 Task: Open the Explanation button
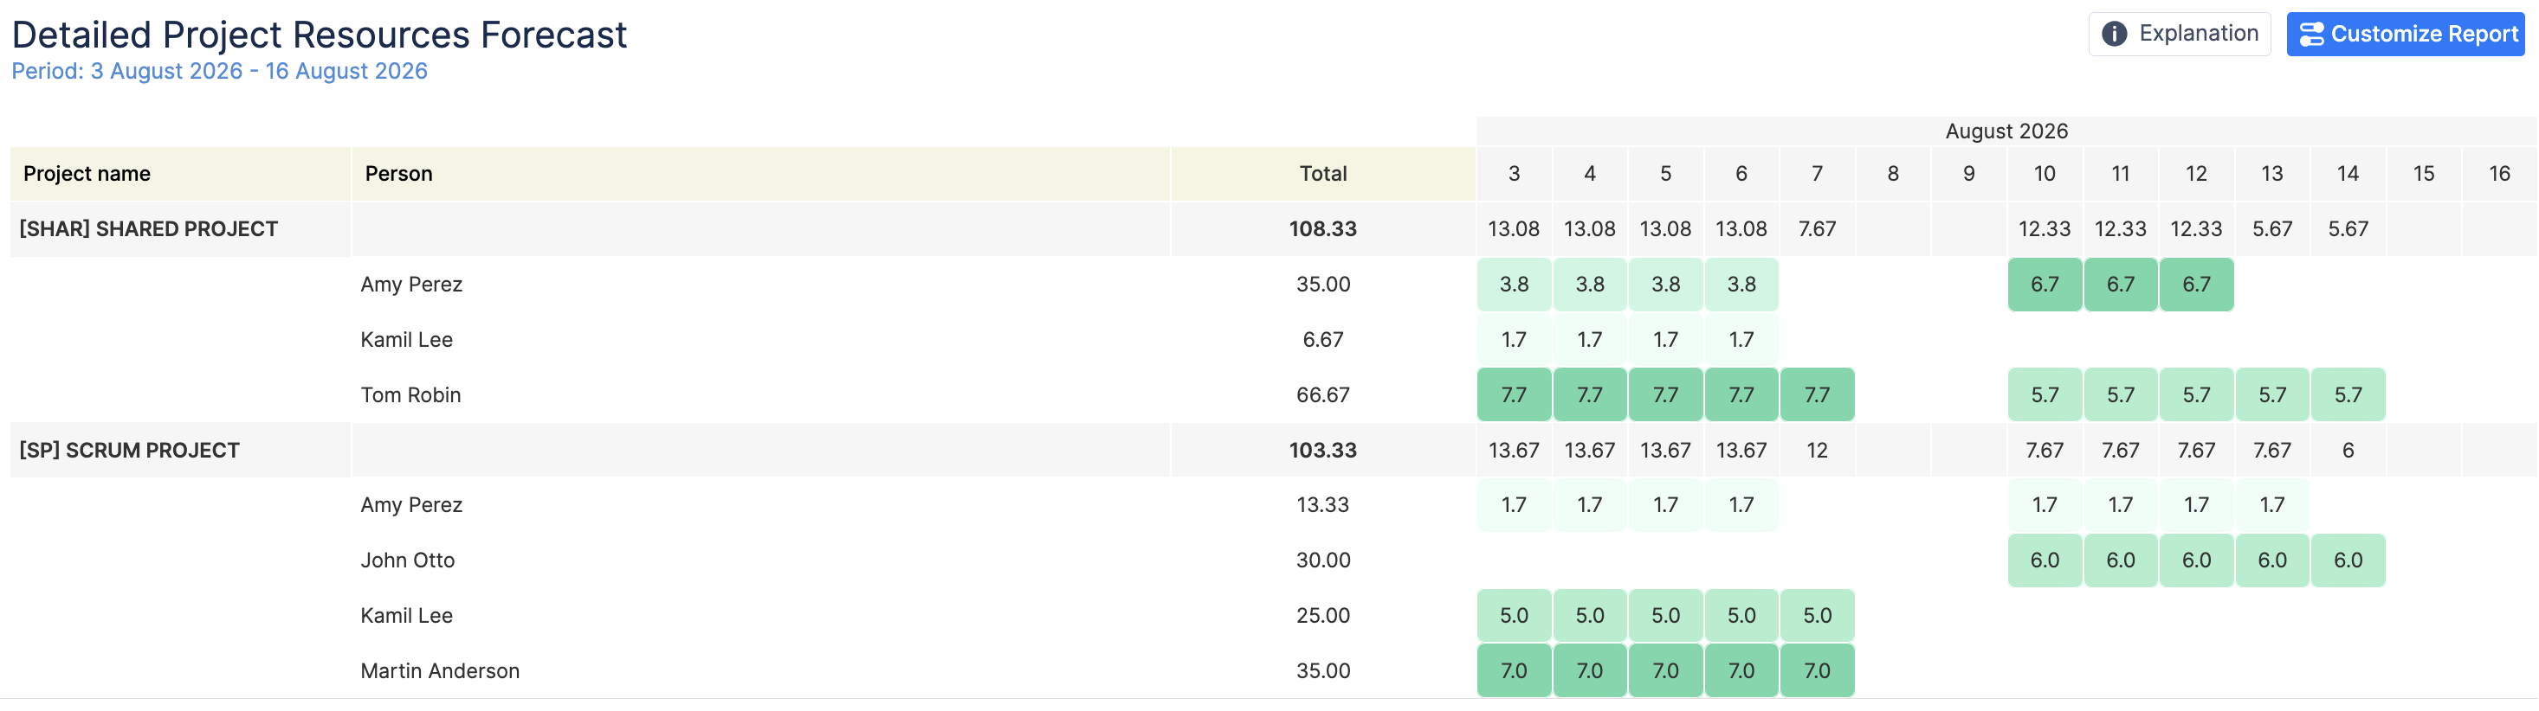2180,35
